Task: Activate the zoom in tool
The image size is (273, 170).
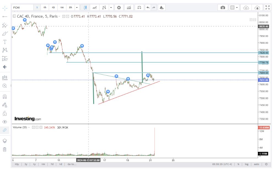Action: point(5,86)
